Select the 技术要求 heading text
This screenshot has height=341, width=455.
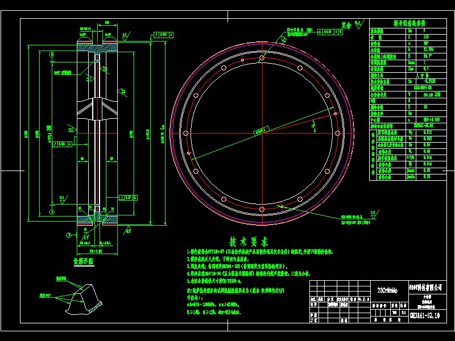pos(249,241)
